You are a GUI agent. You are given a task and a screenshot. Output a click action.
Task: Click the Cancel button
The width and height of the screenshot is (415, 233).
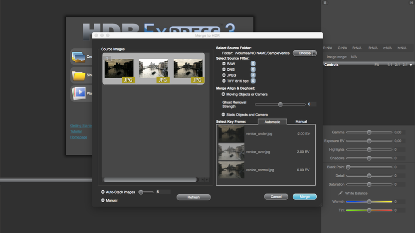[x=276, y=197]
